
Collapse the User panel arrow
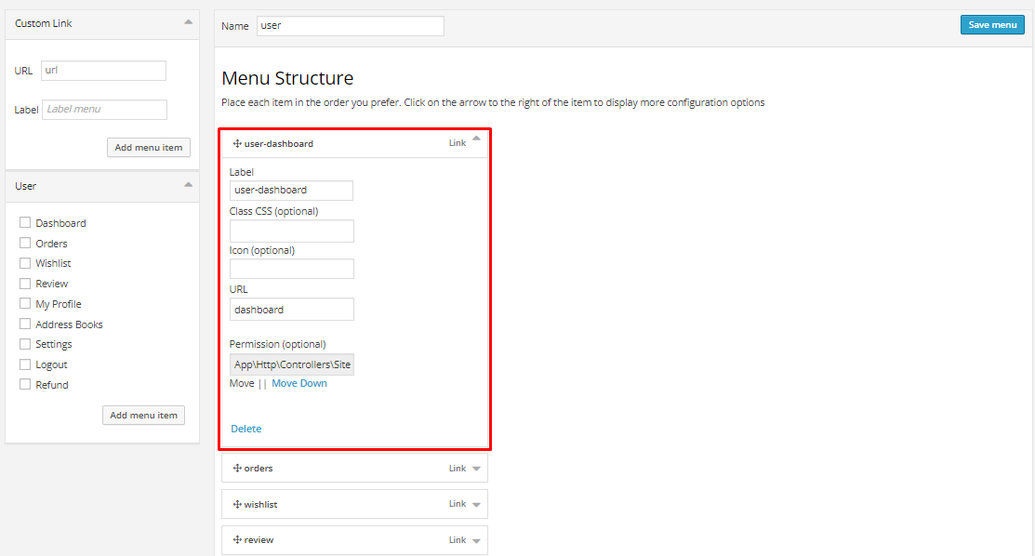(189, 184)
